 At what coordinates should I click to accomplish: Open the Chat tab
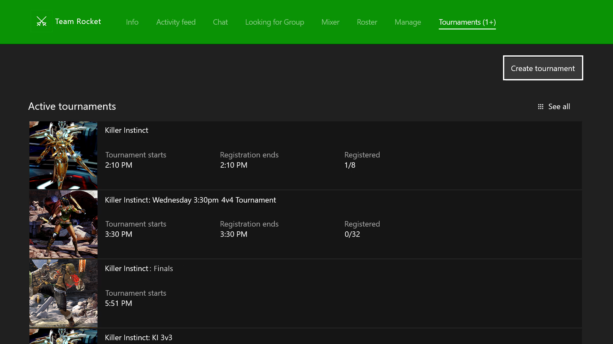pyautogui.click(x=220, y=22)
